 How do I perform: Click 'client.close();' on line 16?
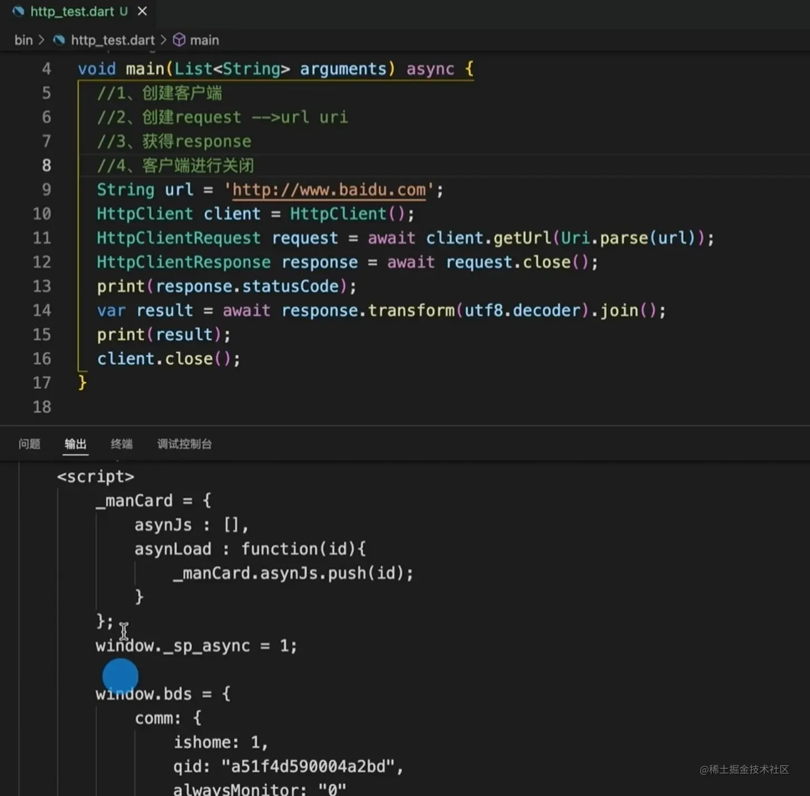click(168, 359)
